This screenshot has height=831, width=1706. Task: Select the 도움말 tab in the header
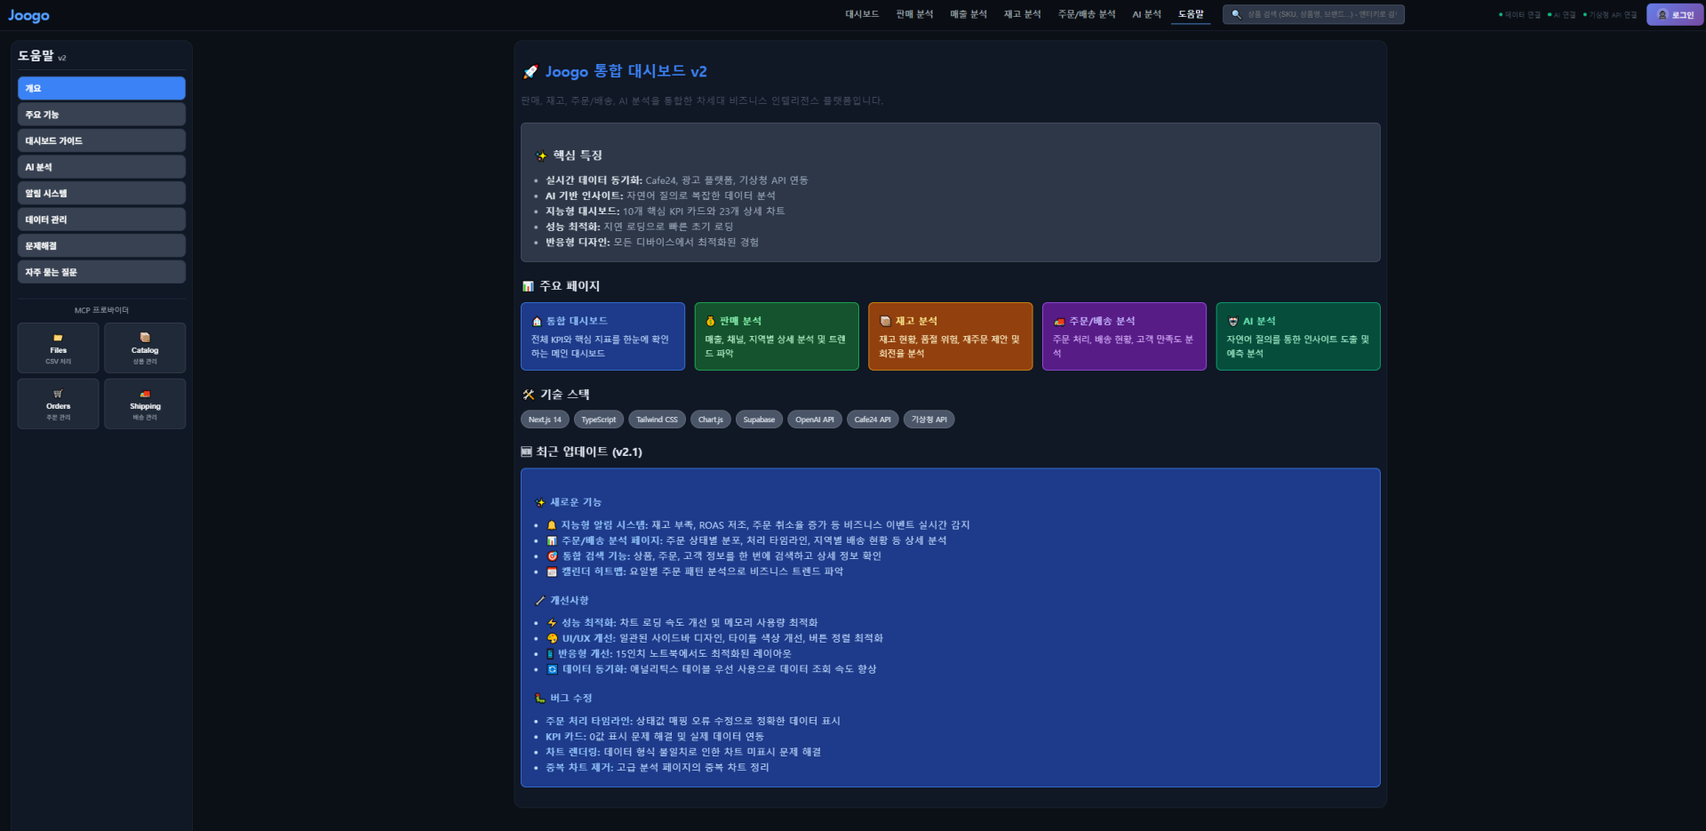click(x=1191, y=14)
